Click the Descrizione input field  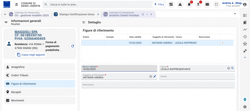point(158,85)
